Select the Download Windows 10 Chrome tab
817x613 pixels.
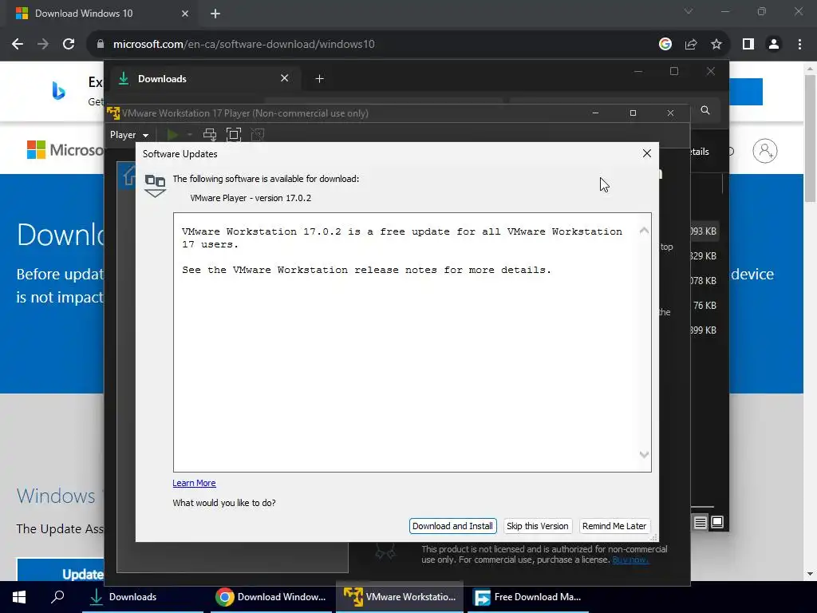click(101, 14)
